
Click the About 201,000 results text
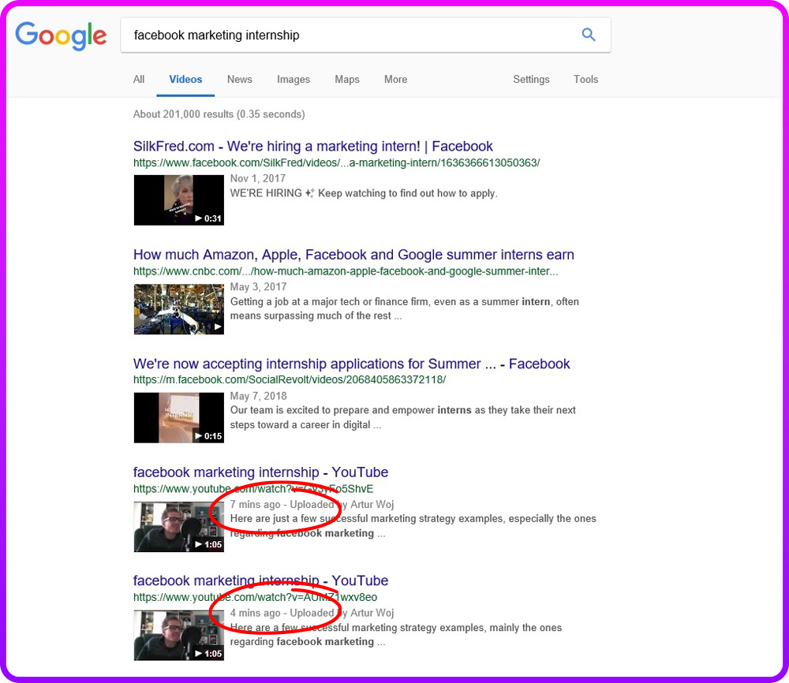click(219, 114)
